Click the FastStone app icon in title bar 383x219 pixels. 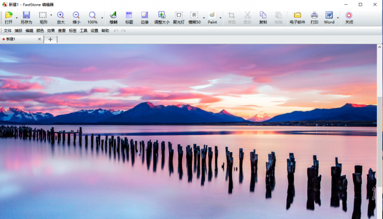tap(4, 4)
